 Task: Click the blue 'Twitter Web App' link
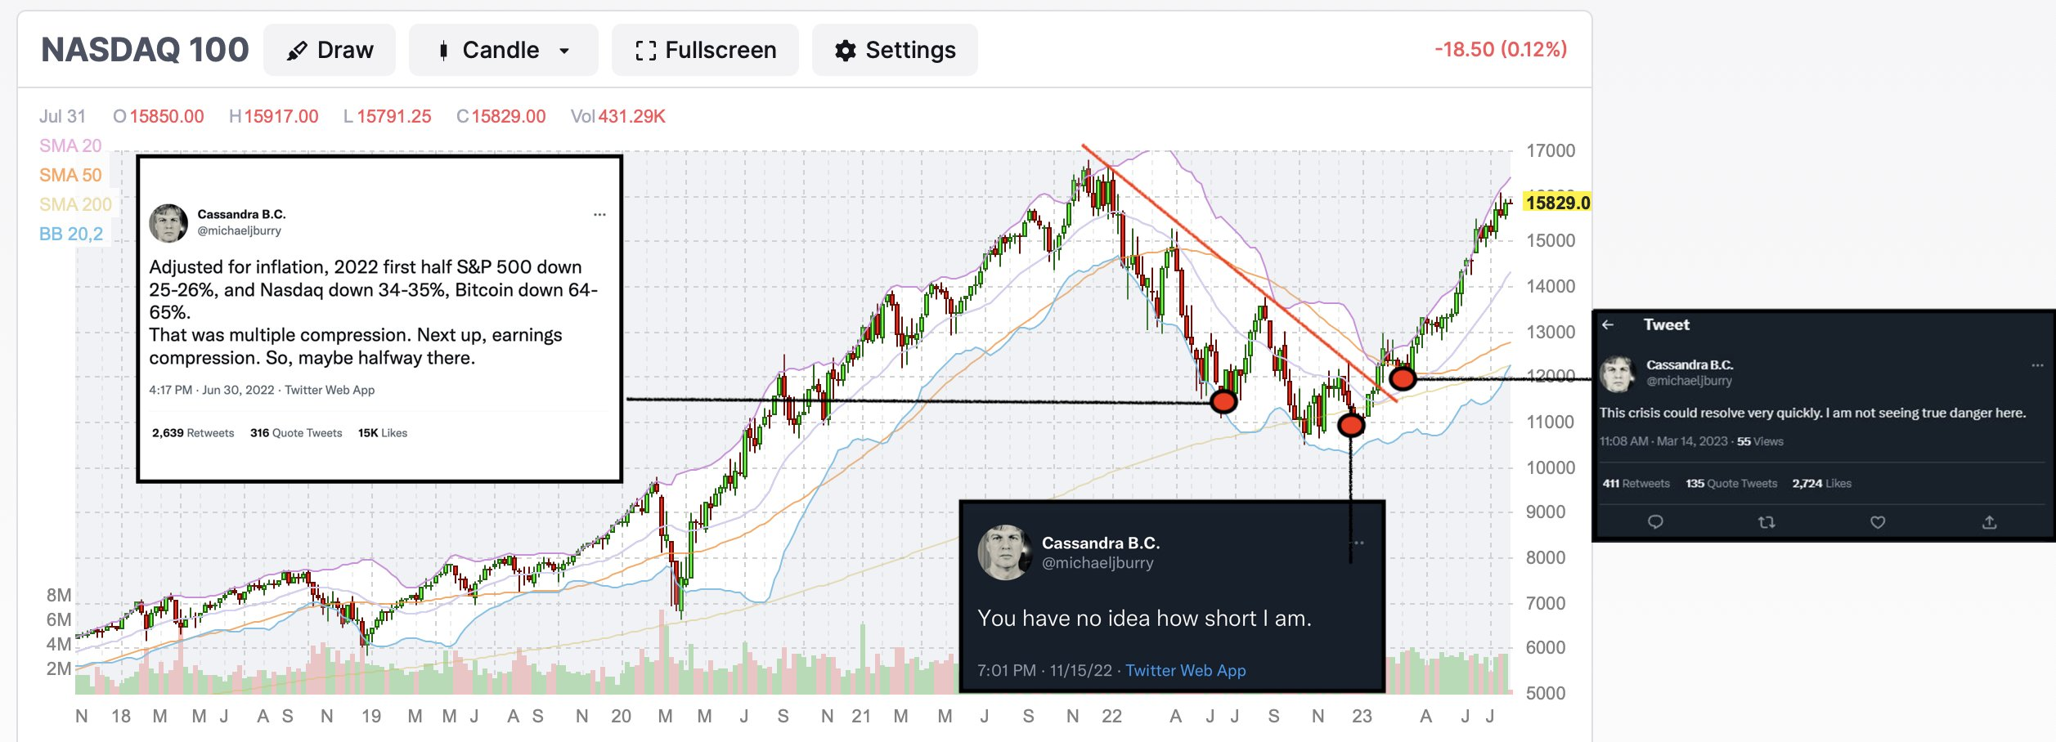coord(1185,670)
